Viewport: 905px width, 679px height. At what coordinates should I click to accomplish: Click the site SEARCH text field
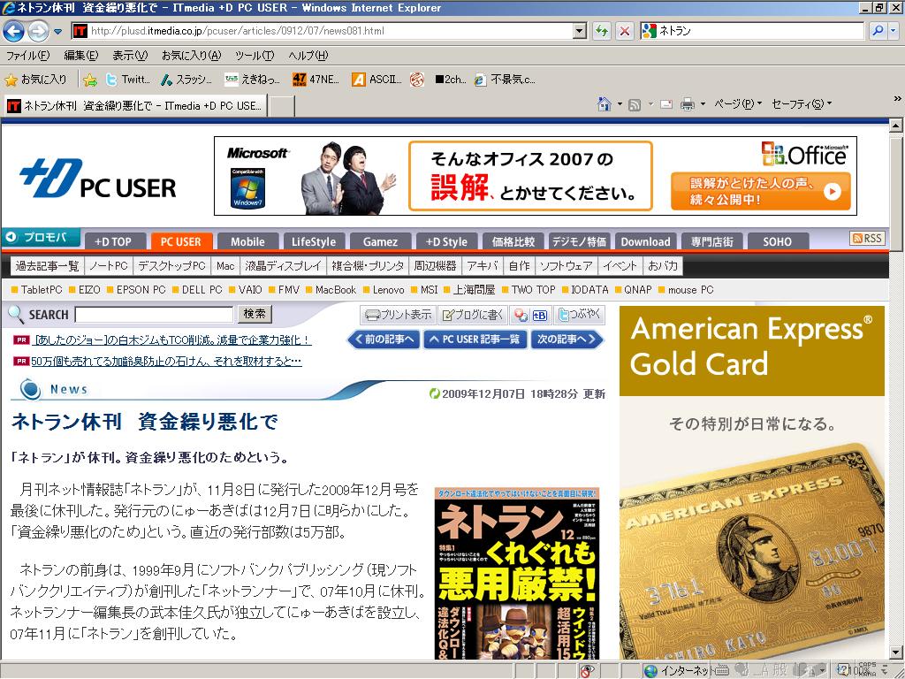(x=154, y=315)
